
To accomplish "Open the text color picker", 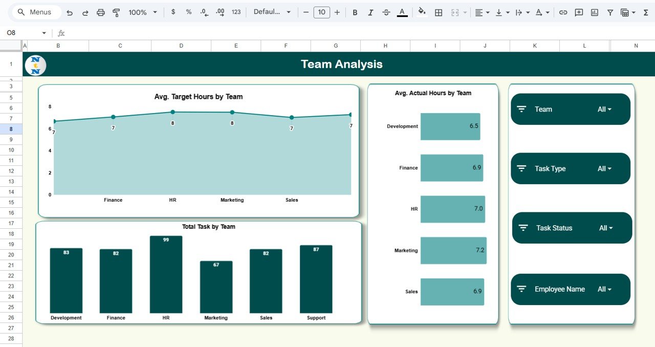I will (402, 12).
